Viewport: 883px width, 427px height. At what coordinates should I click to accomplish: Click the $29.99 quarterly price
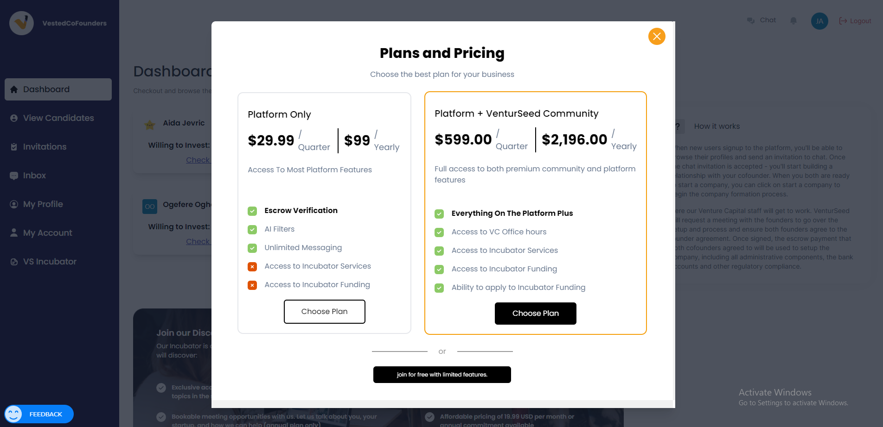[x=271, y=140]
